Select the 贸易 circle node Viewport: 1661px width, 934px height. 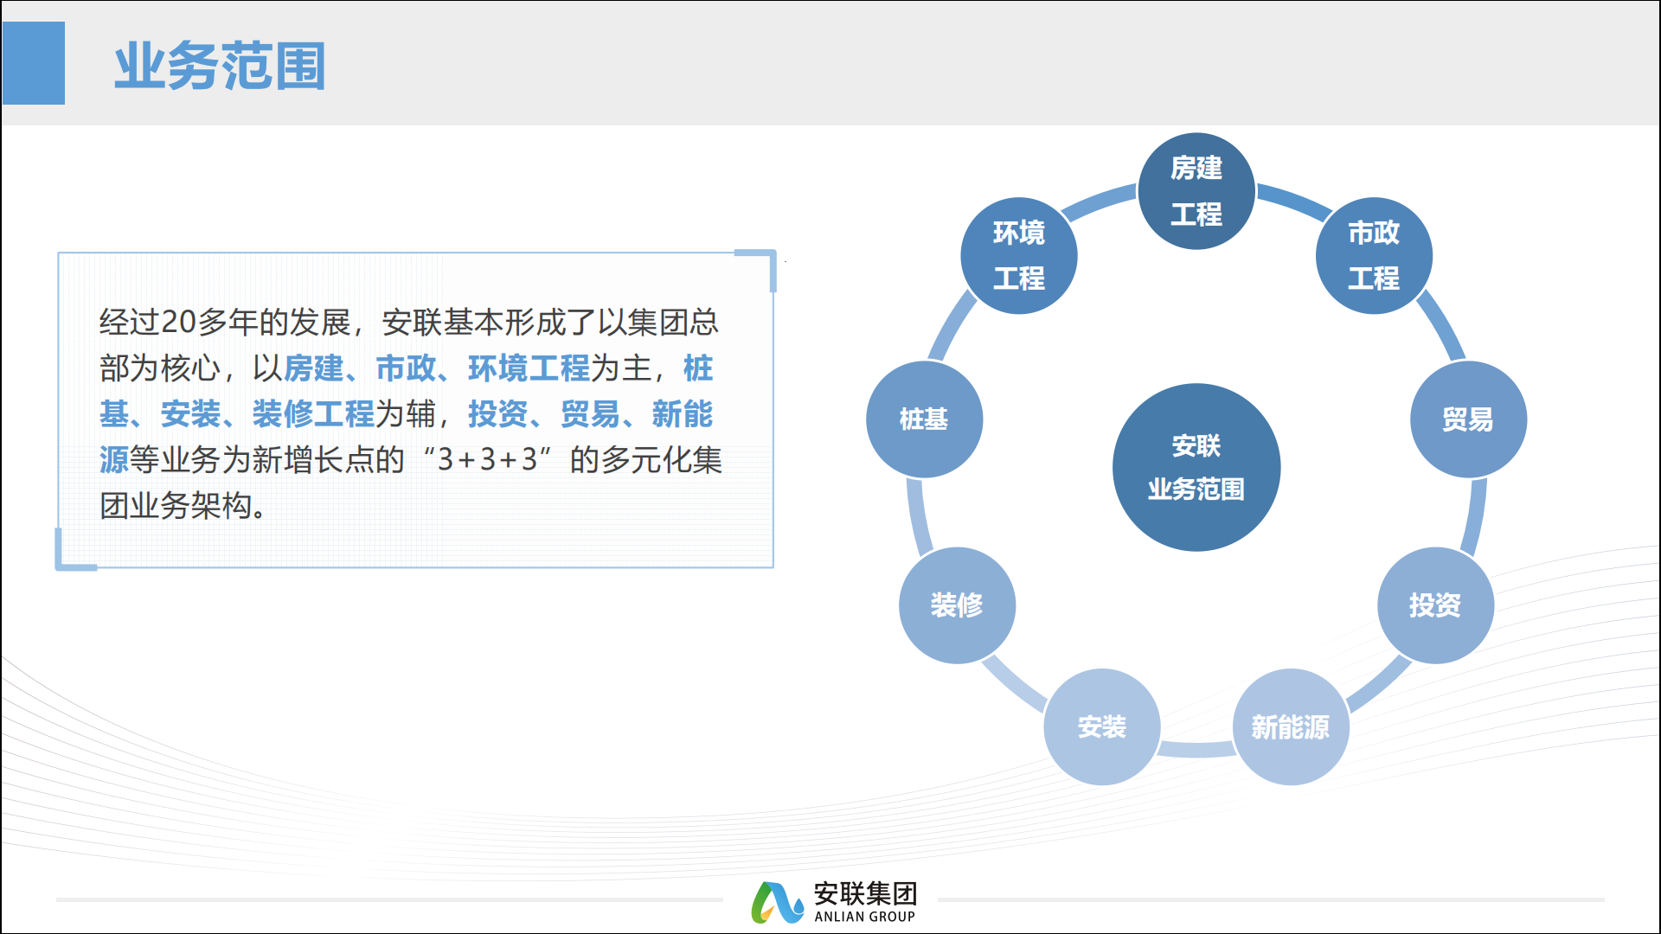click(1468, 419)
